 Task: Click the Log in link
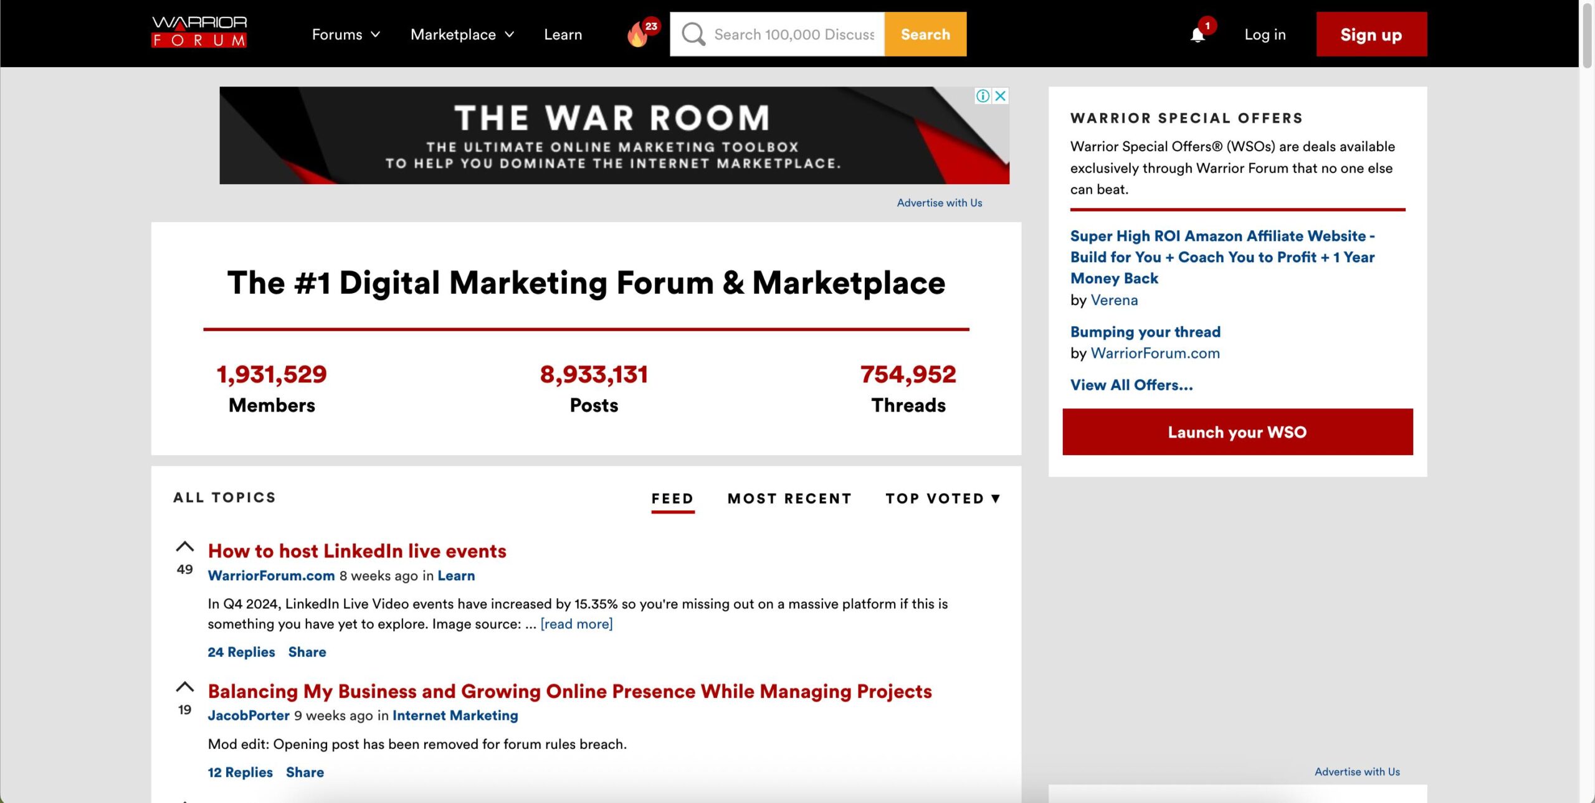click(1265, 34)
